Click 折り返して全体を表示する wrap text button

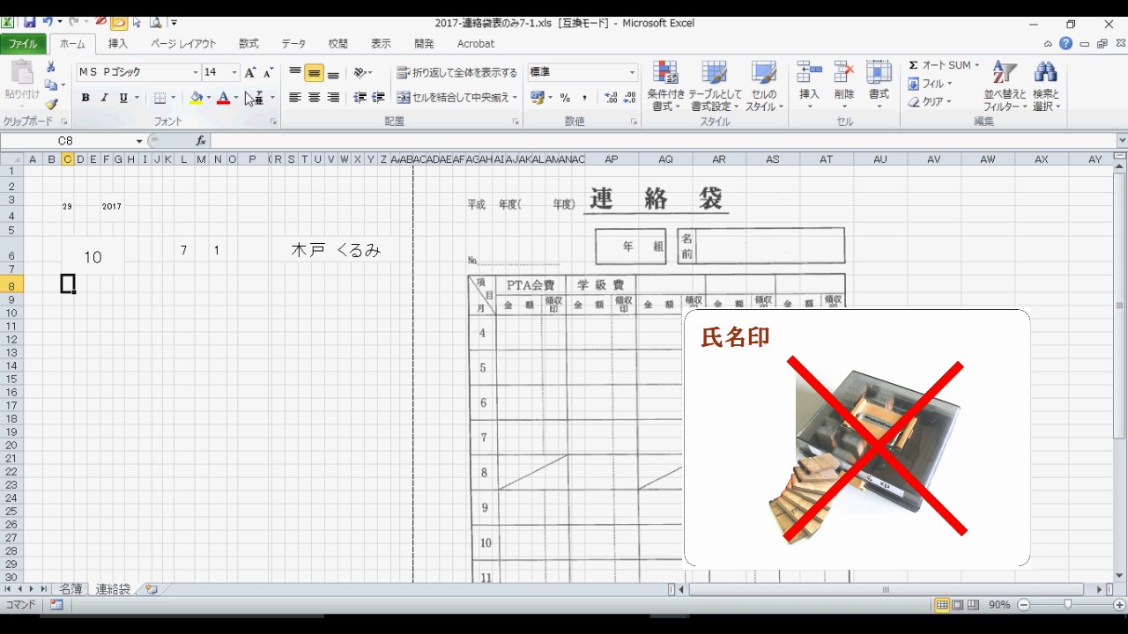pos(456,72)
